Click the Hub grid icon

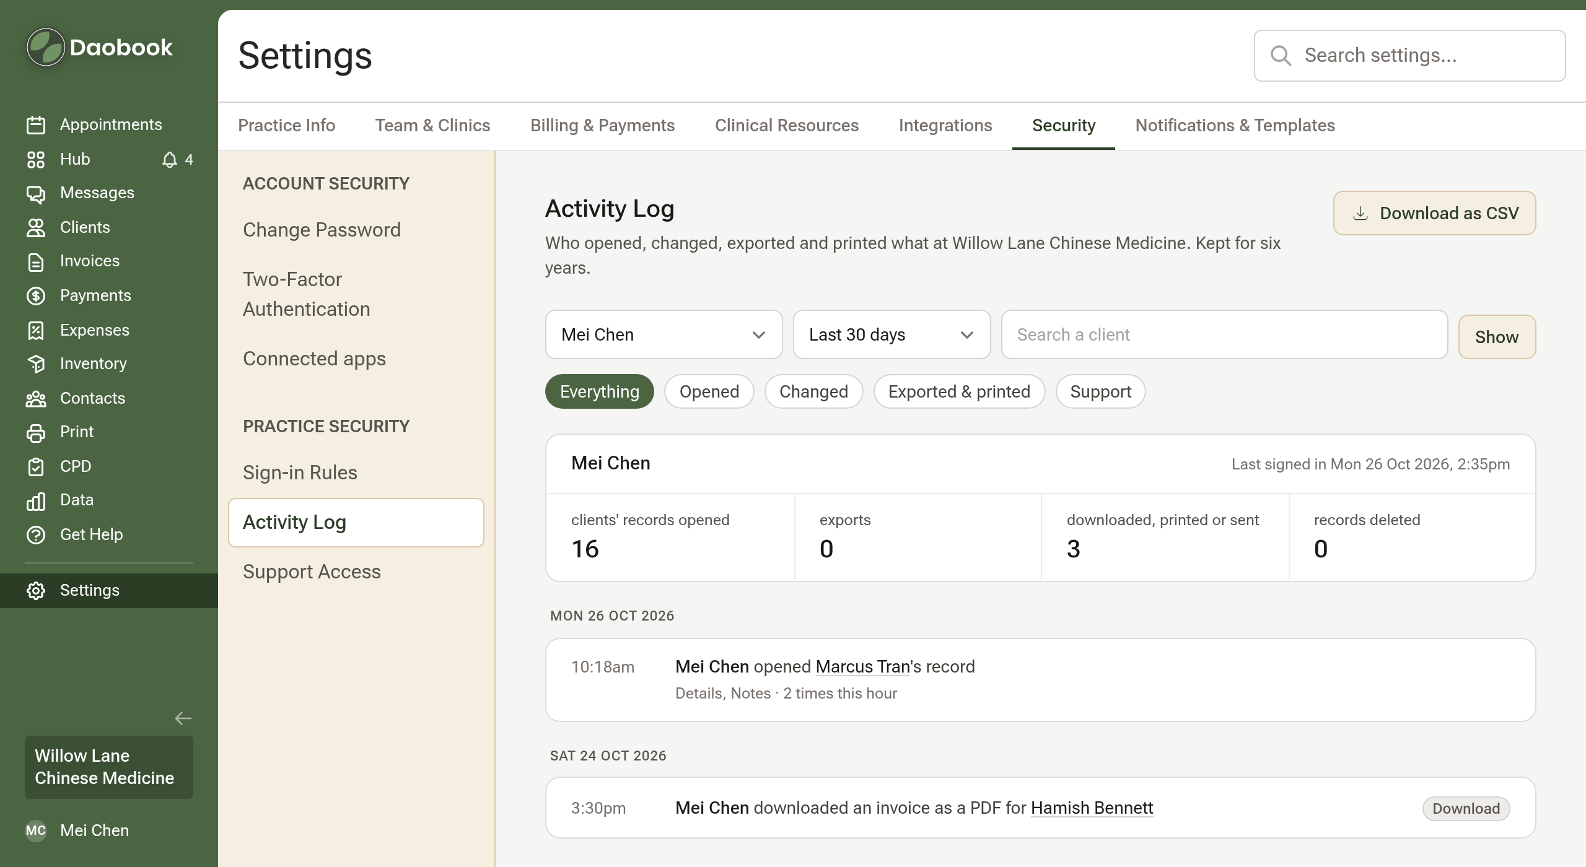click(36, 159)
